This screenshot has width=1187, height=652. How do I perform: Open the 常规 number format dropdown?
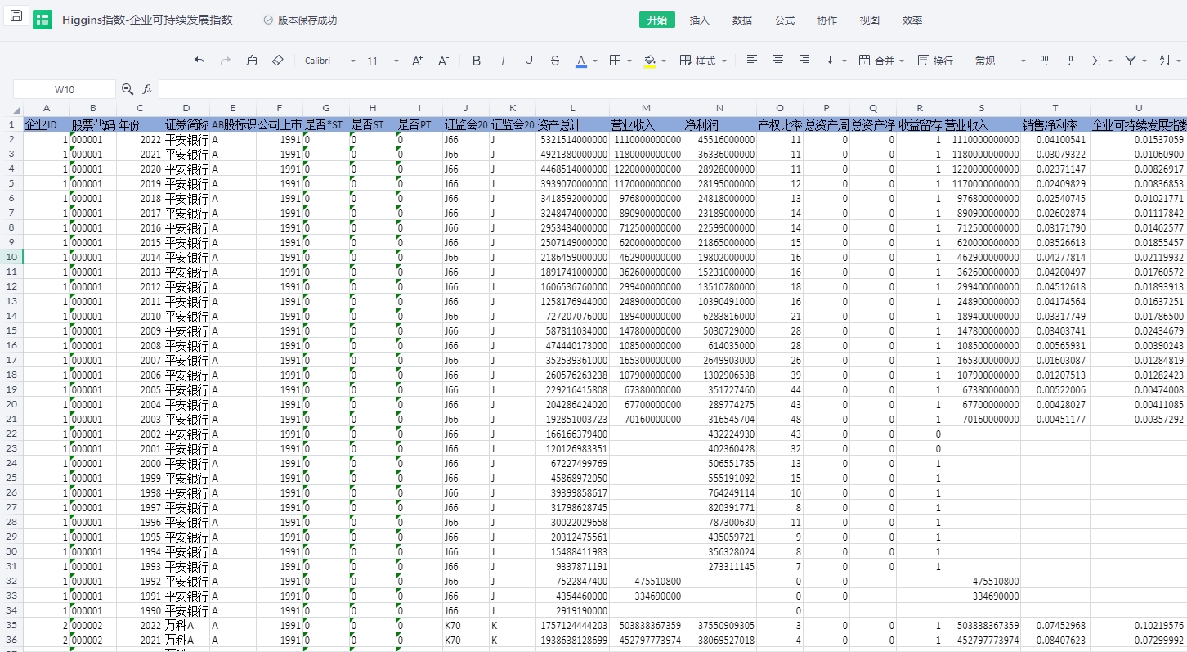[1000, 61]
